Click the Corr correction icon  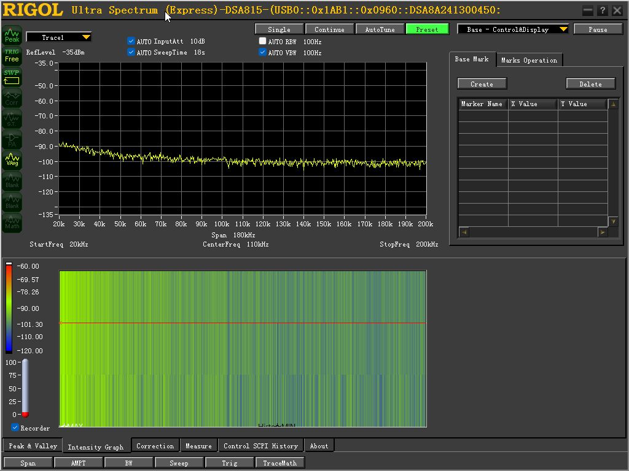point(12,98)
